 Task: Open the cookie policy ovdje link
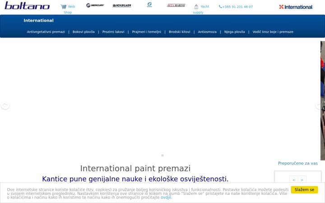[x=166, y=198]
